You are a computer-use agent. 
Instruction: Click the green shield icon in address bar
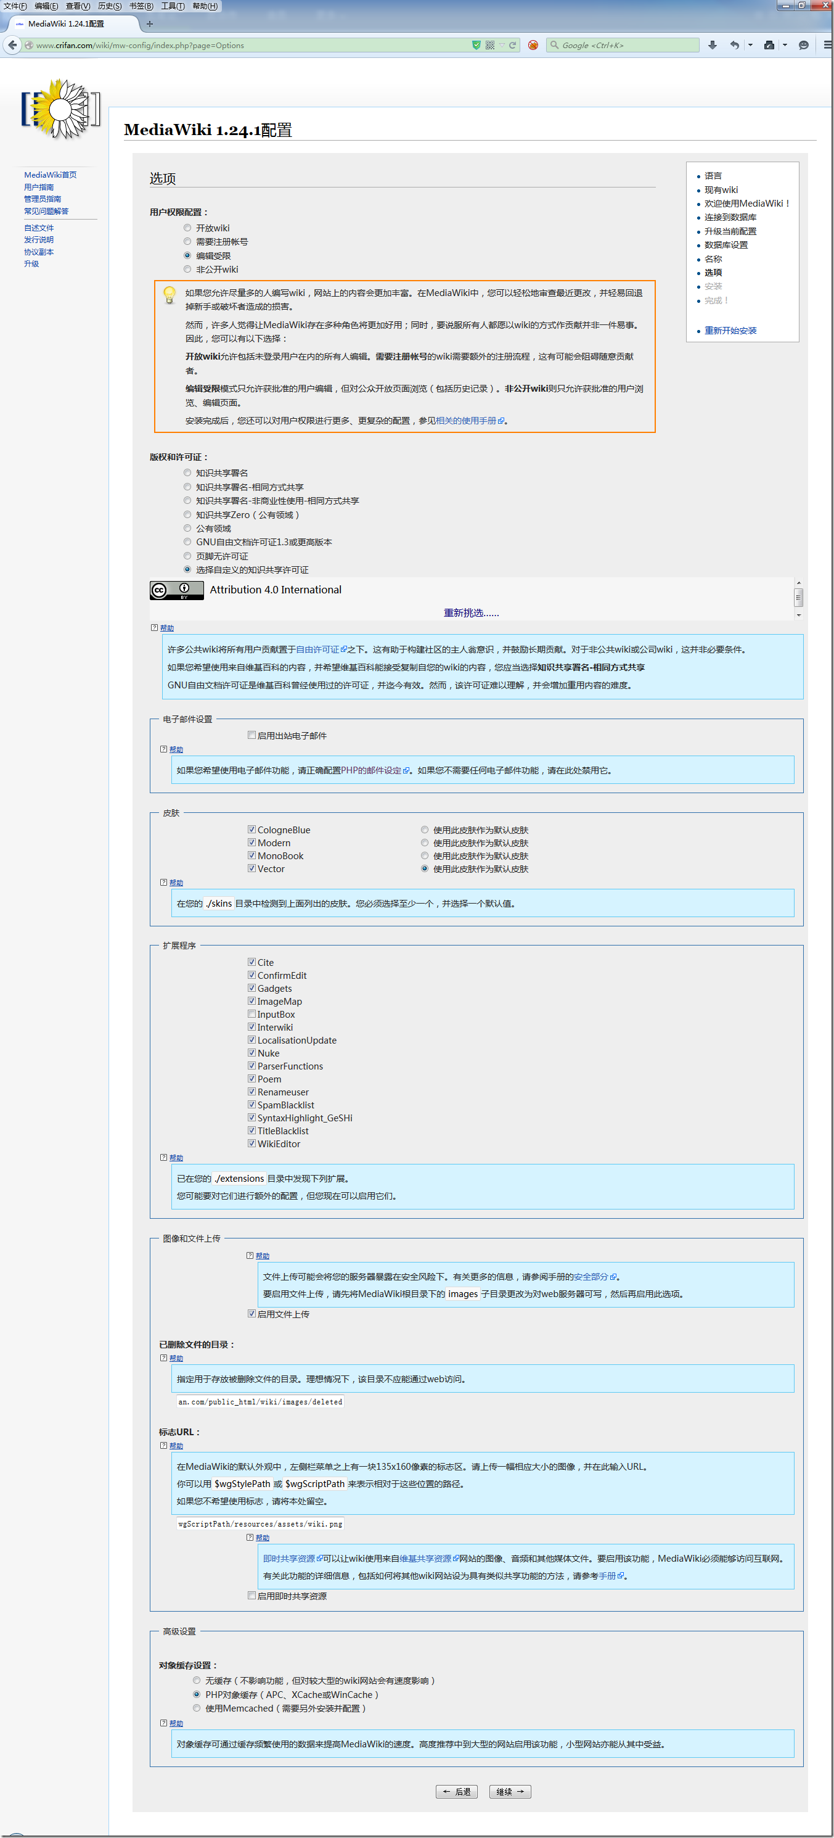pos(476,45)
